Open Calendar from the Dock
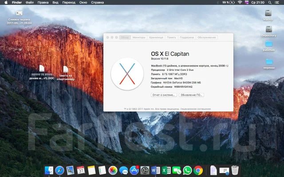The image size is (284, 177). point(81,170)
